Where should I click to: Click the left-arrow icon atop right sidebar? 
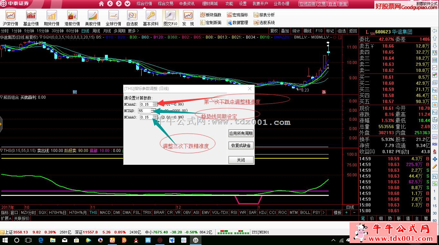click(435, 31)
